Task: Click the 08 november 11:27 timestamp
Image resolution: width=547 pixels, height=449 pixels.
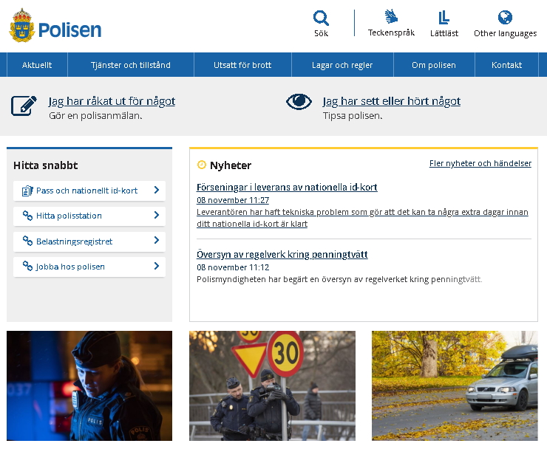Action: coord(233,200)
